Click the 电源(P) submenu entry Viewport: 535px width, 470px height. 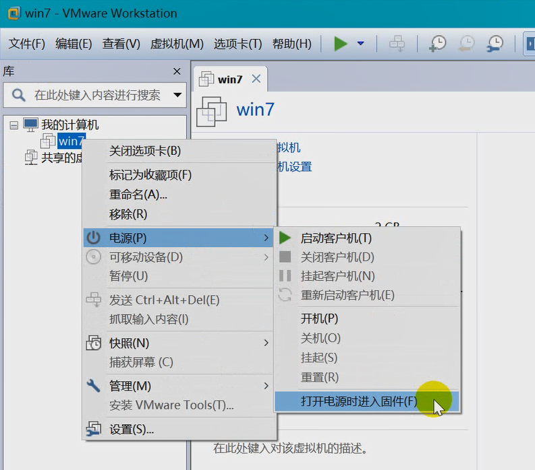click(x=179, y=238)
